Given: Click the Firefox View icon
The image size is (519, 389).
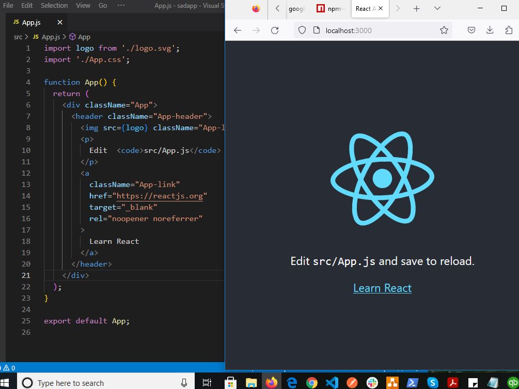Looking at the screenshot, I should tap(256, 9).
